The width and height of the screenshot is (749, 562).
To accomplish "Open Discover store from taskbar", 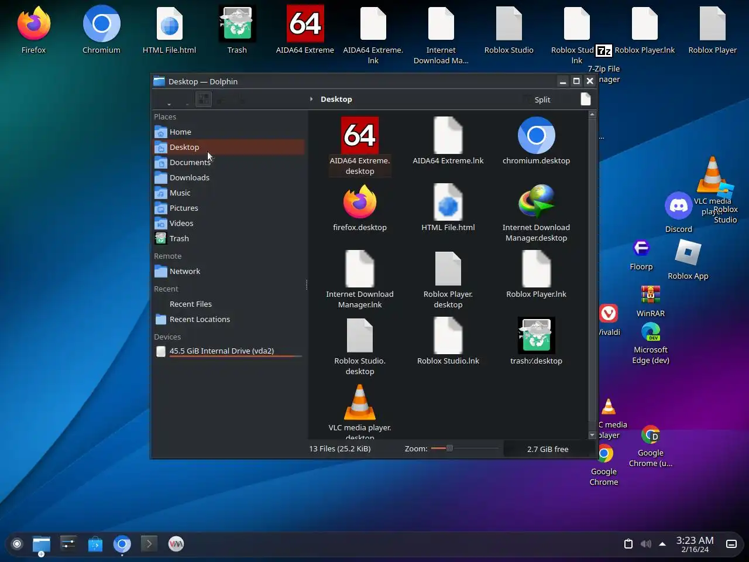I will [x=95, y=544].
